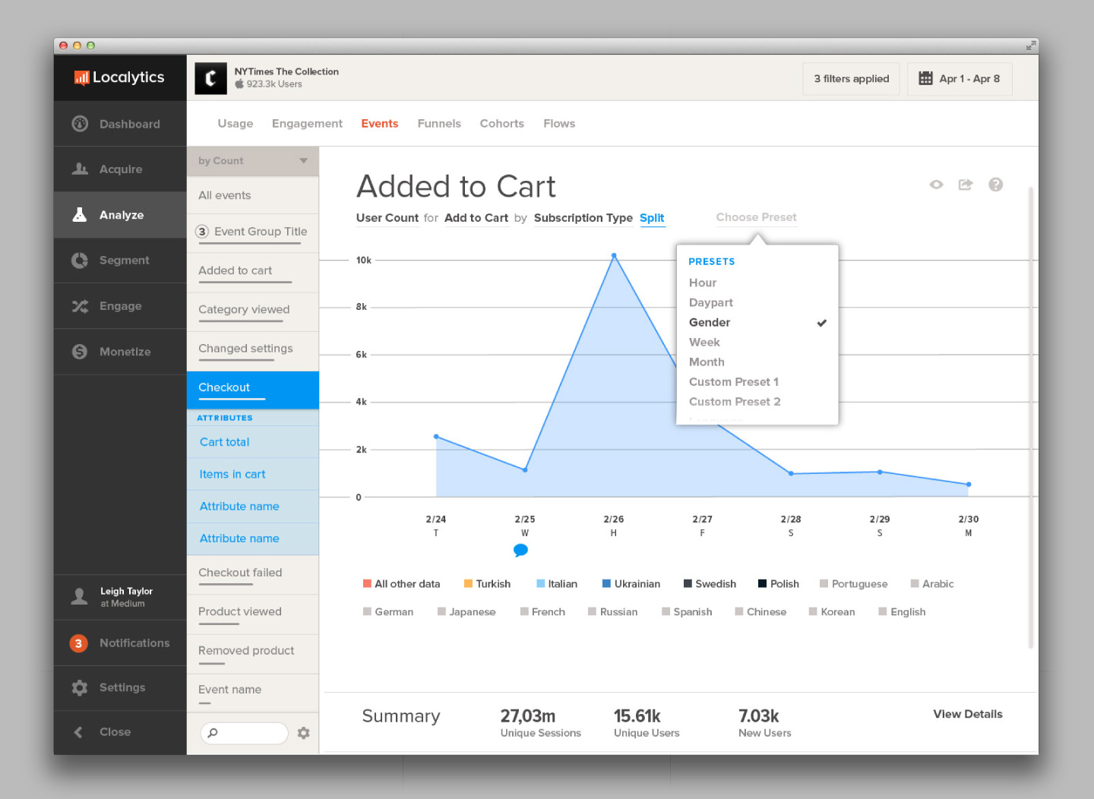
Task: Open the Dashboard gauge icon
Action: pyautogui.click(x=80, y=124)
